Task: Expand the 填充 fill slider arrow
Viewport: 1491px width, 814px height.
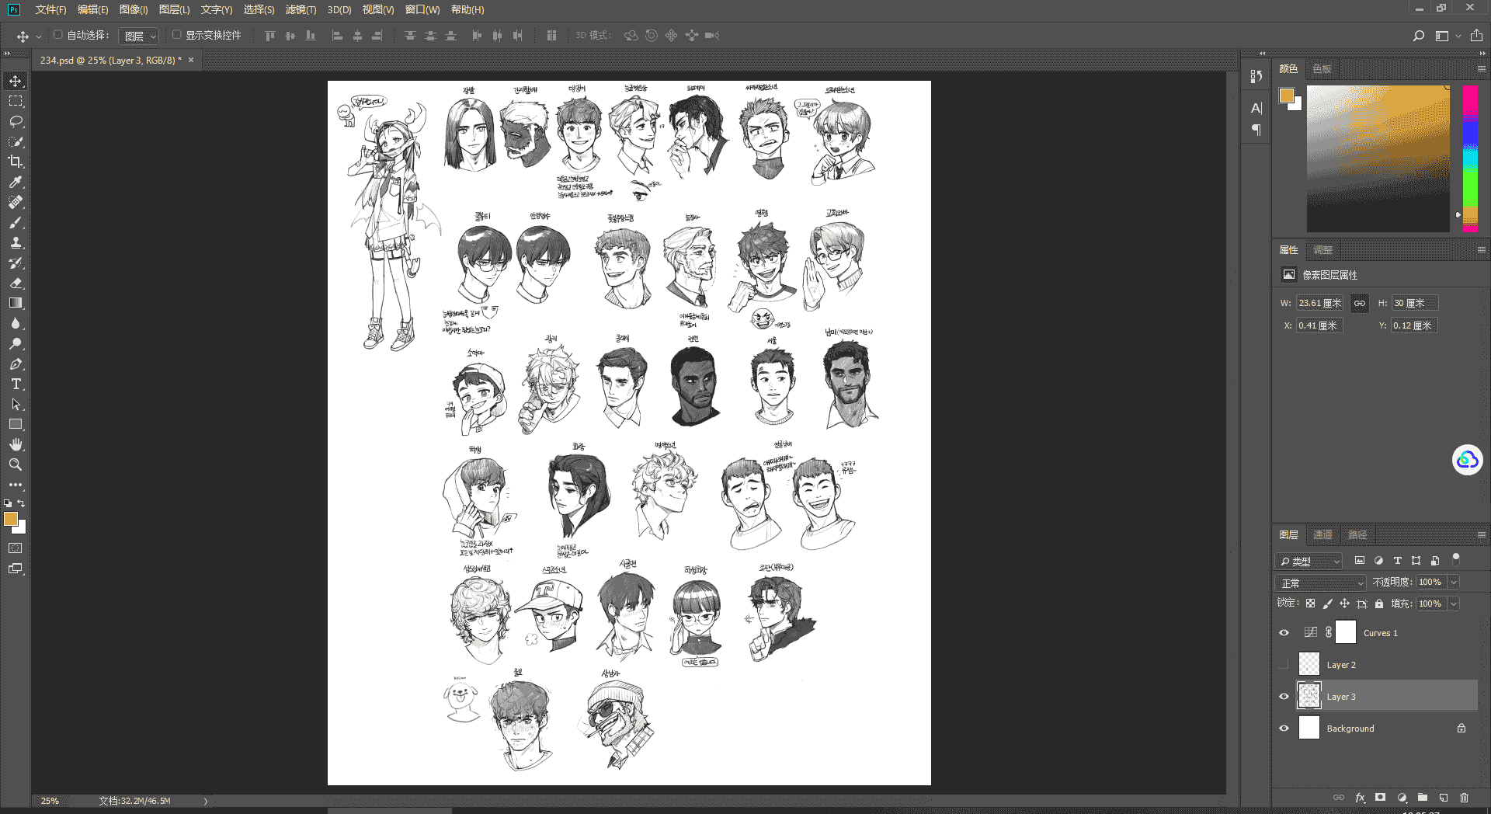Action: [x=1454, y=604]
